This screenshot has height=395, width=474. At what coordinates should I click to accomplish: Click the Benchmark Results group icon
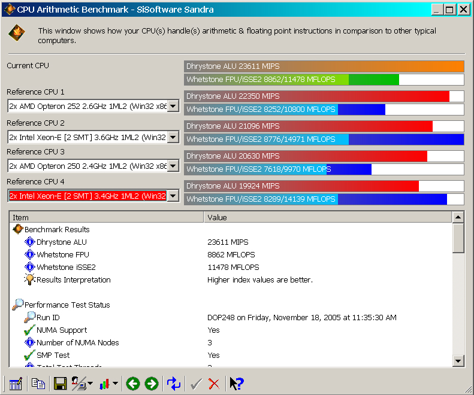[x=18, y=229]
